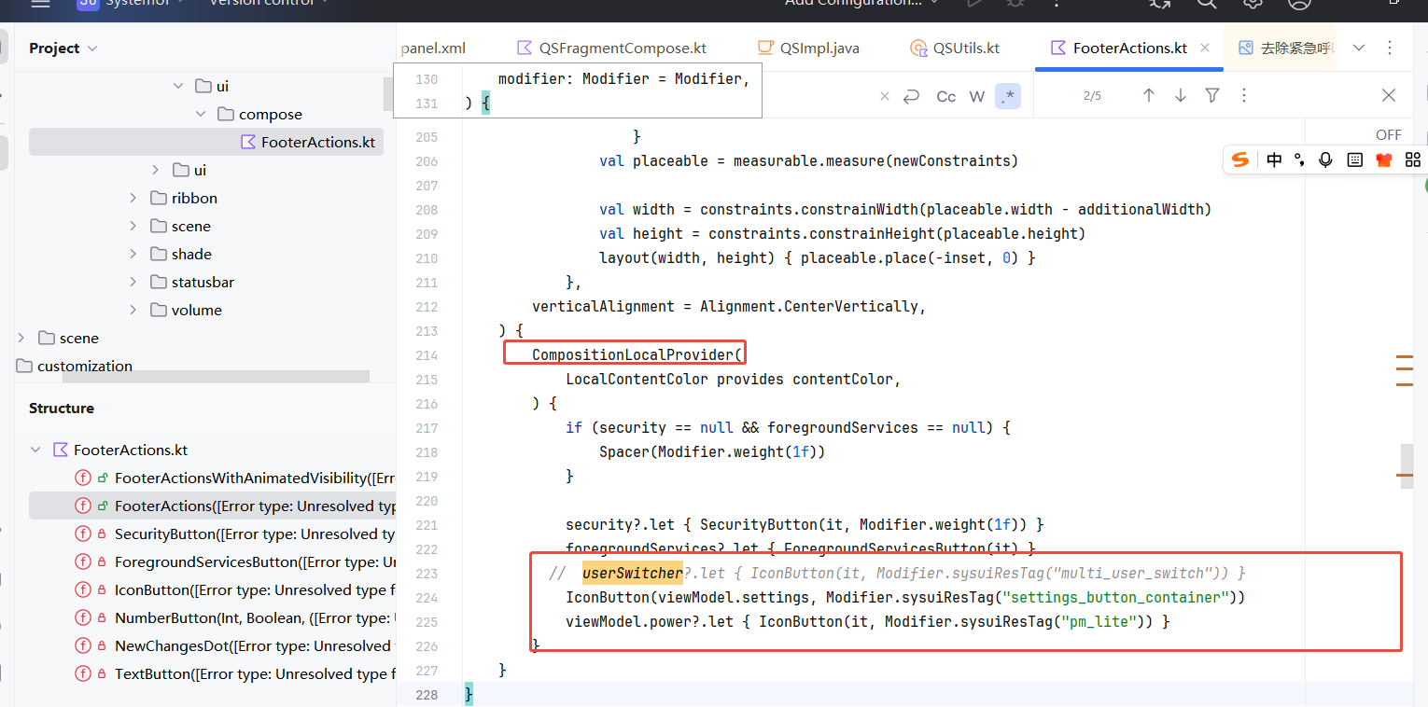Viewport: 1428px width, 707px height.
Task: Toggle Sogou punctuation mode button
Action: 1299,159
